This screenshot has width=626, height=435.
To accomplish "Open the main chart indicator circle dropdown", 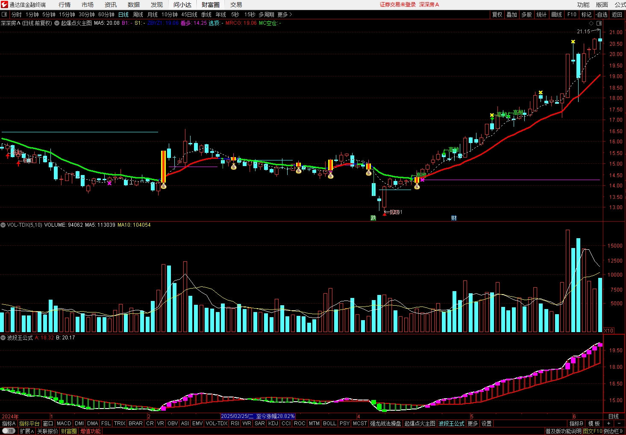I will coord(57,23).
